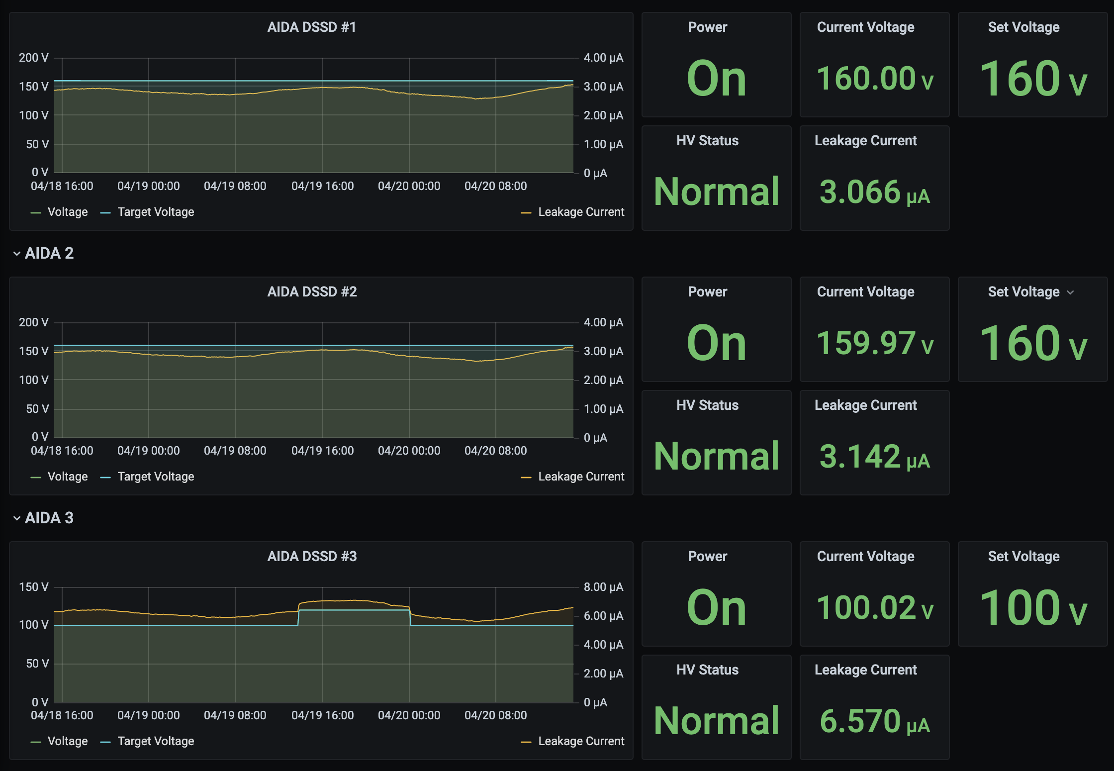Toggle Voltage series in DSSD #2 legend
Viewport: 1114px width, 771px height.
click(68, 477)
